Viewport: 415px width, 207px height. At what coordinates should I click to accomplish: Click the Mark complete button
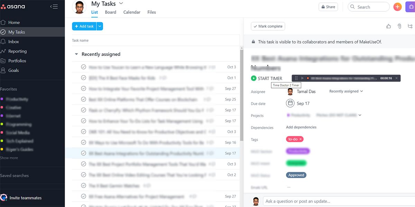268,26
